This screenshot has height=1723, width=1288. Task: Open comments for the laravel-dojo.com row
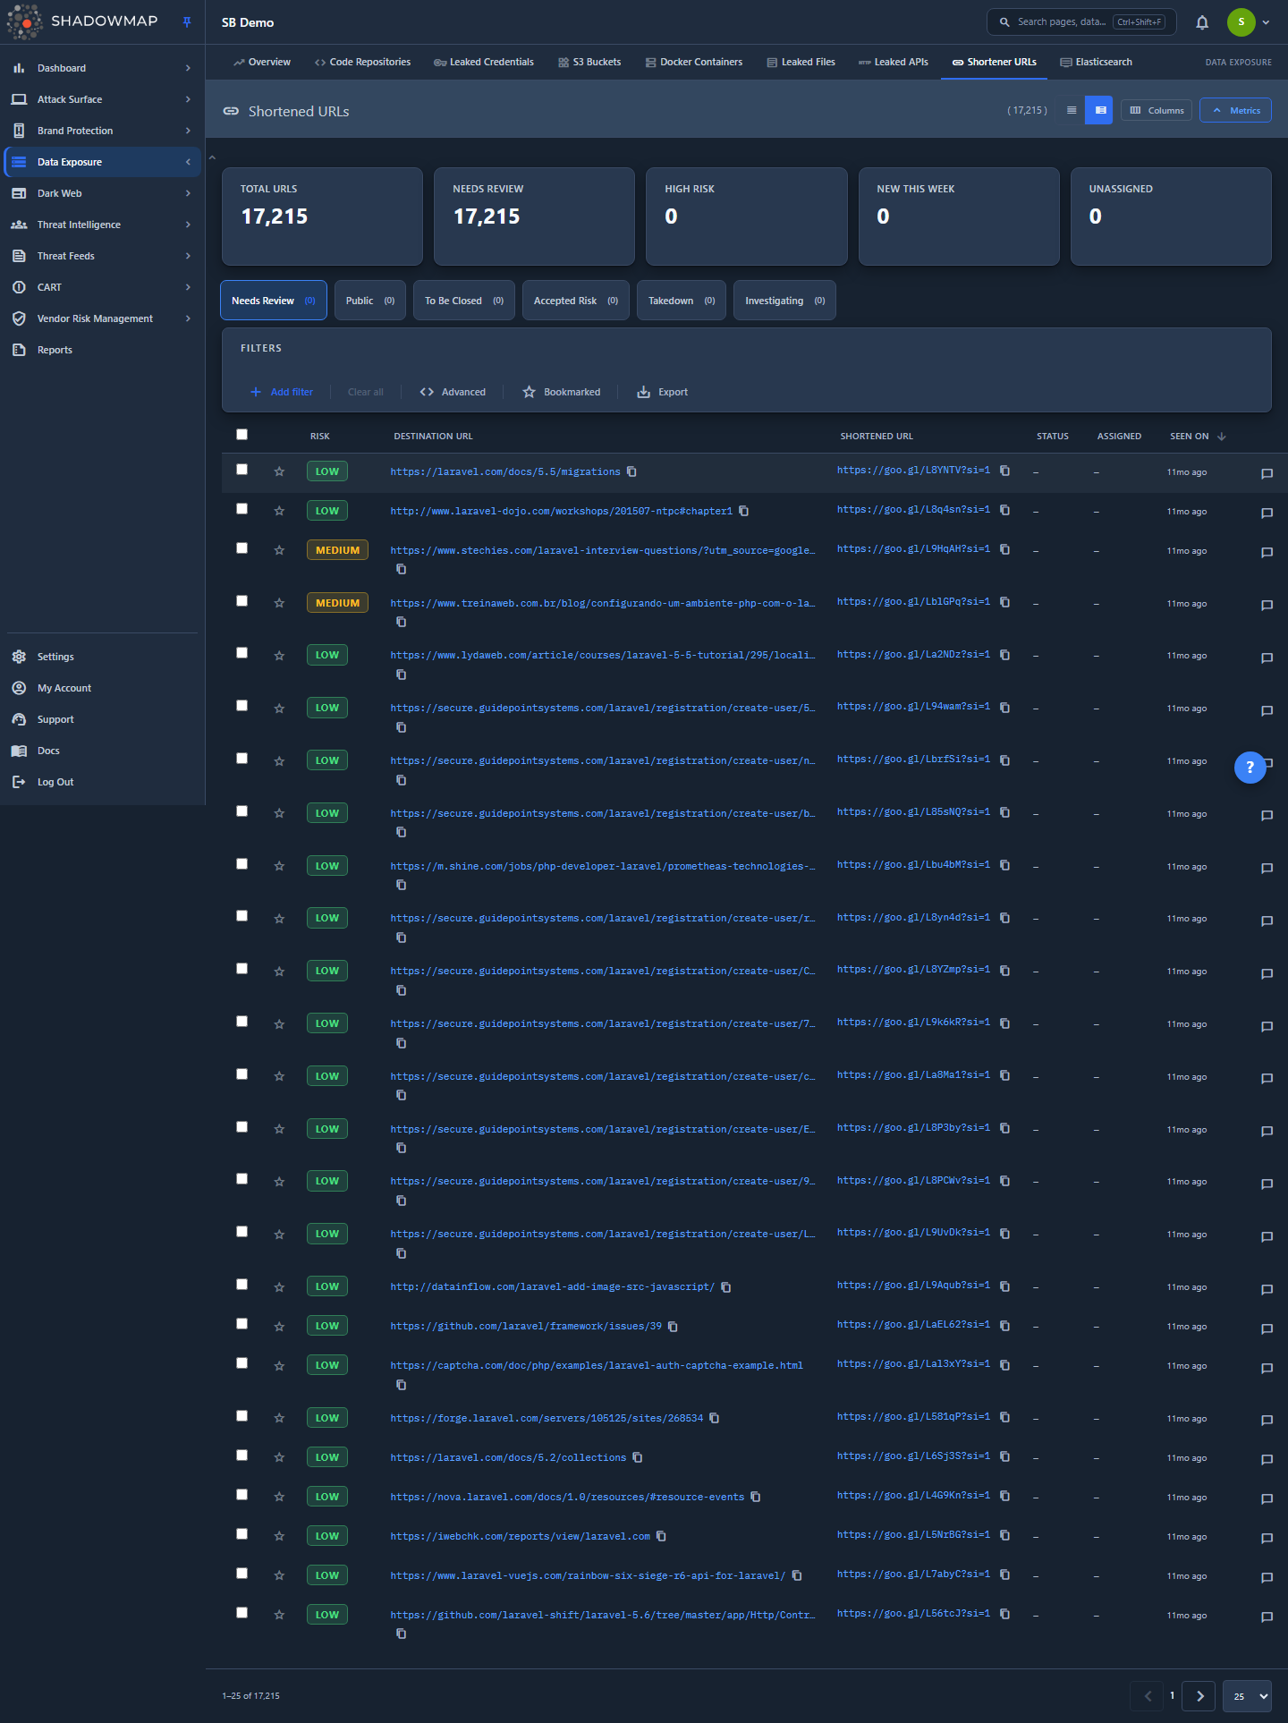[x=1267, y=514]
